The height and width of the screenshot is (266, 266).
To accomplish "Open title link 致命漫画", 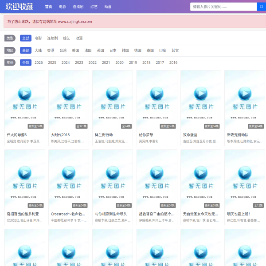I will [190, 135].
